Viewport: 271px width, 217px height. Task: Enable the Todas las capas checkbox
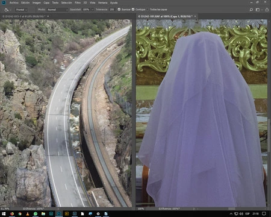pos(148,10)
